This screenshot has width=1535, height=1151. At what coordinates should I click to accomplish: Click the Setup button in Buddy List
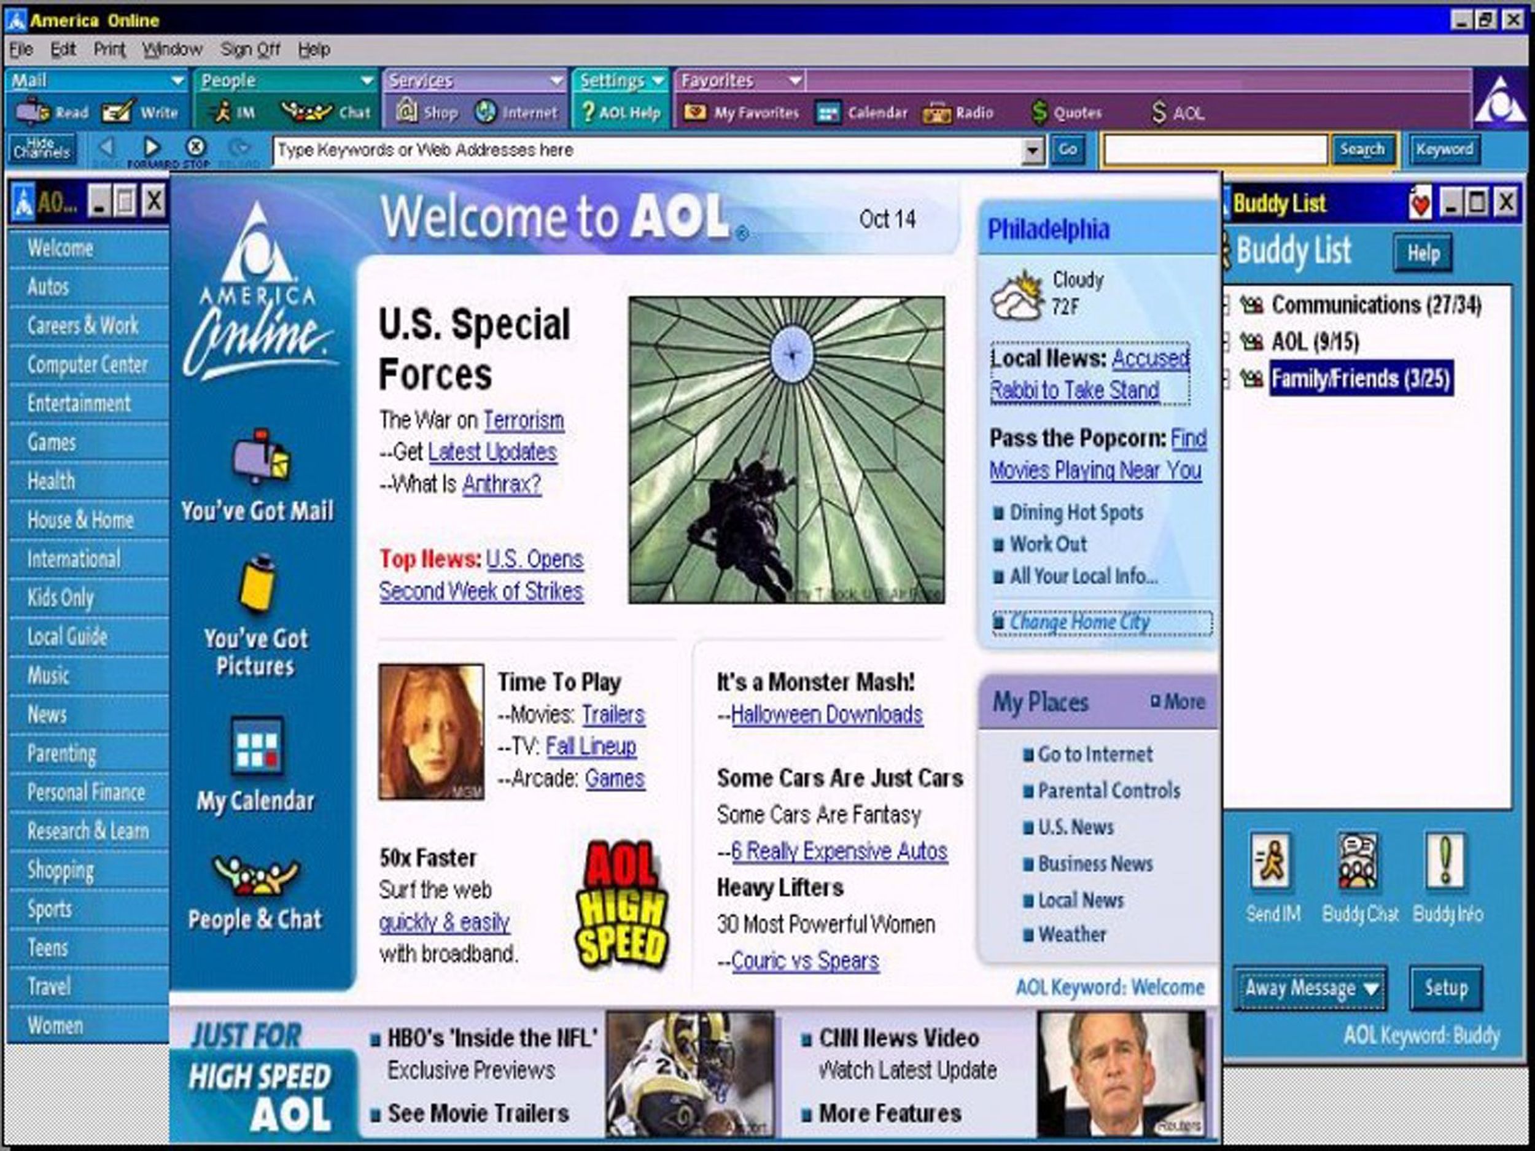pos(1445,988)
